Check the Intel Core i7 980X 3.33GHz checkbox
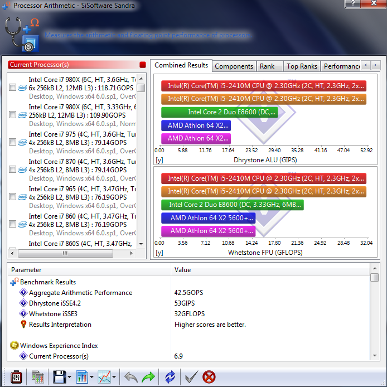The height and width of the screenshot is (387, 387). (x=12, y=115)
